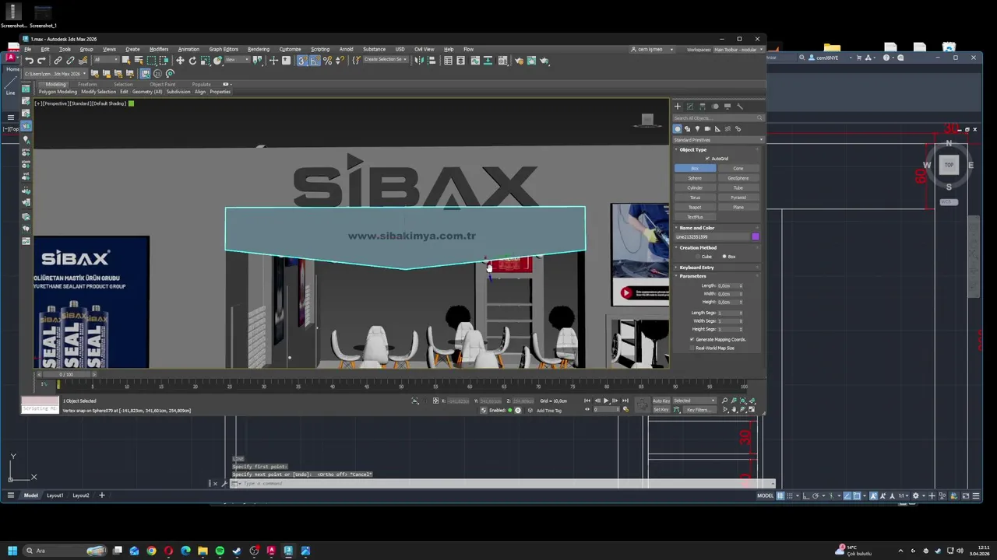Open the Utilities wrench tab icon

point(740,107)
